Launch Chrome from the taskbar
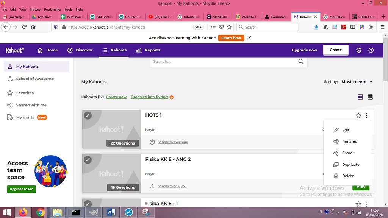The image size is (388, 218). coord(40,212)
